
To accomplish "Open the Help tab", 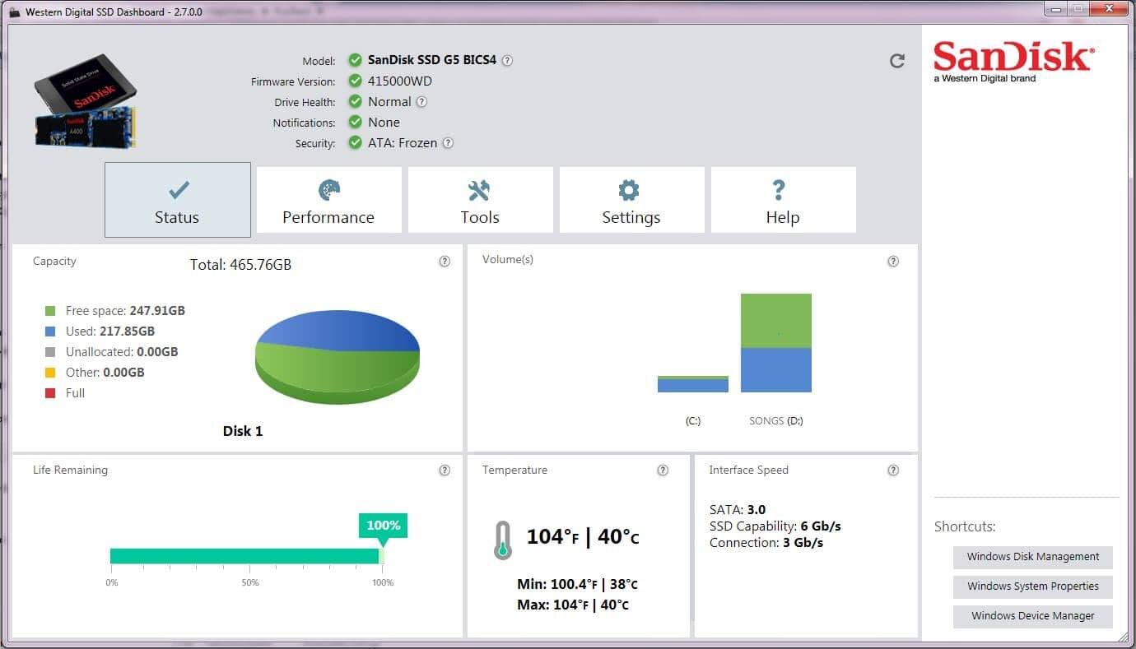I will coord(783,200).
